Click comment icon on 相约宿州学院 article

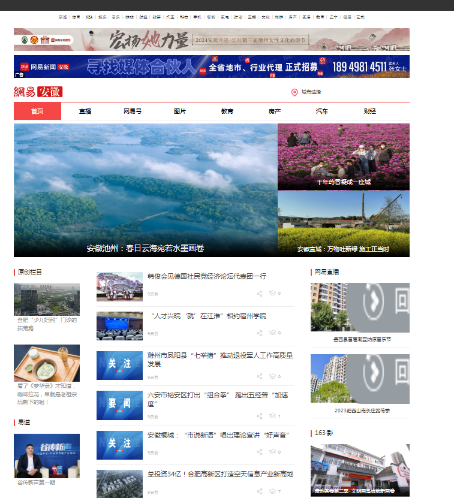[x=272, y=333]
